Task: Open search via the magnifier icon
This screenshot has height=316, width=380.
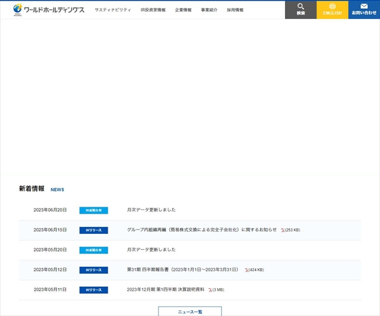Action: [301, 6]
